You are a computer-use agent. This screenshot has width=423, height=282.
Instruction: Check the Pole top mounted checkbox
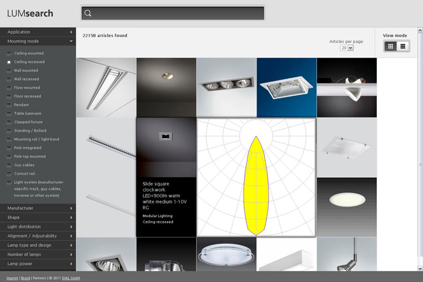(9, 157)
